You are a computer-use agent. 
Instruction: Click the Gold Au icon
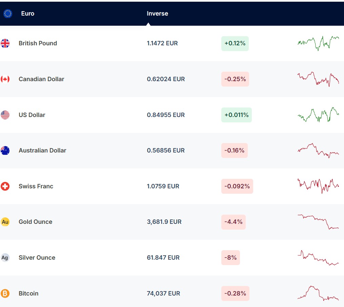pyautogui.click(x=5, y=222)
